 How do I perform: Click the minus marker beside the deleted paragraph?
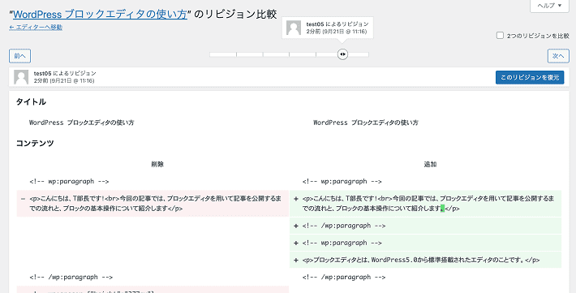(24, 199)
